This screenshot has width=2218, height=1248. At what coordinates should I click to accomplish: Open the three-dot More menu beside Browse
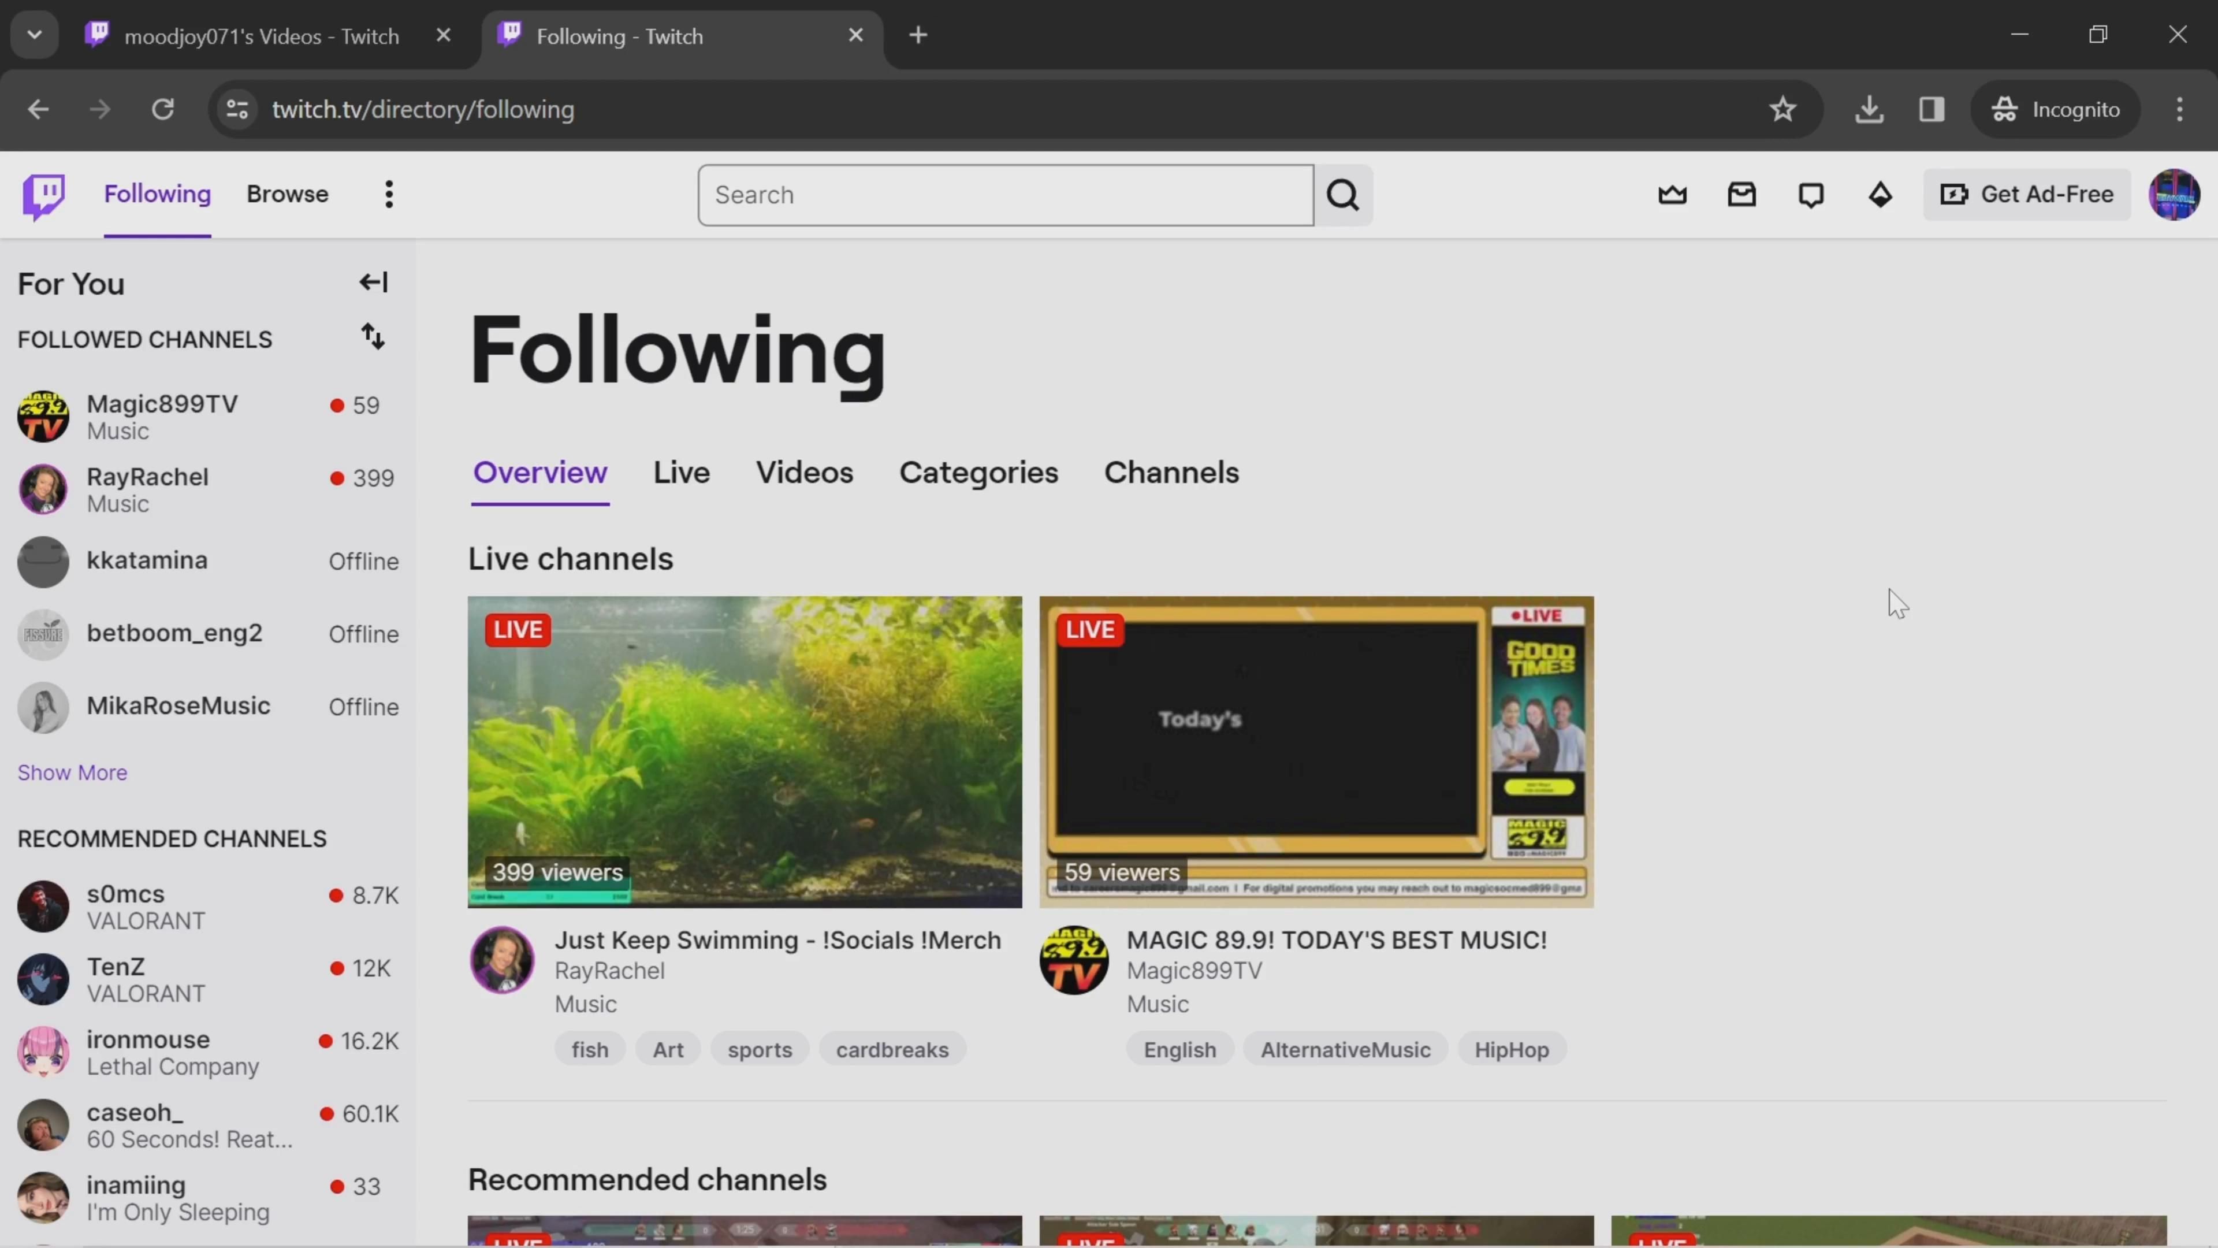coord(389,195)
